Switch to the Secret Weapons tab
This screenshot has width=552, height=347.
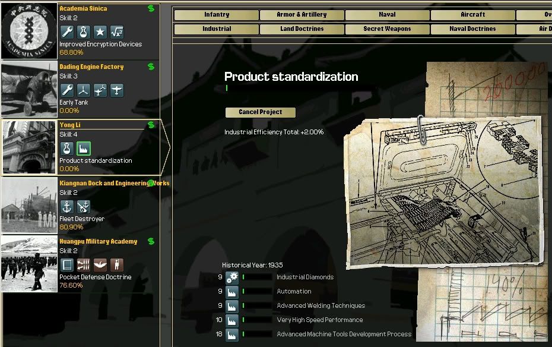tap(388, 29)
